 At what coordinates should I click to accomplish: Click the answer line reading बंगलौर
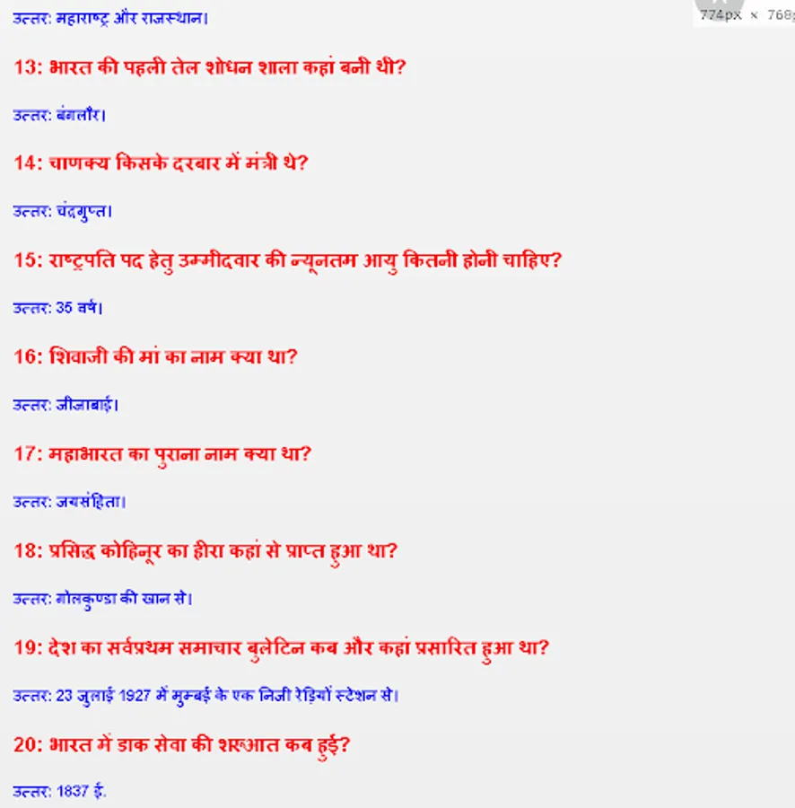[59, 114]
